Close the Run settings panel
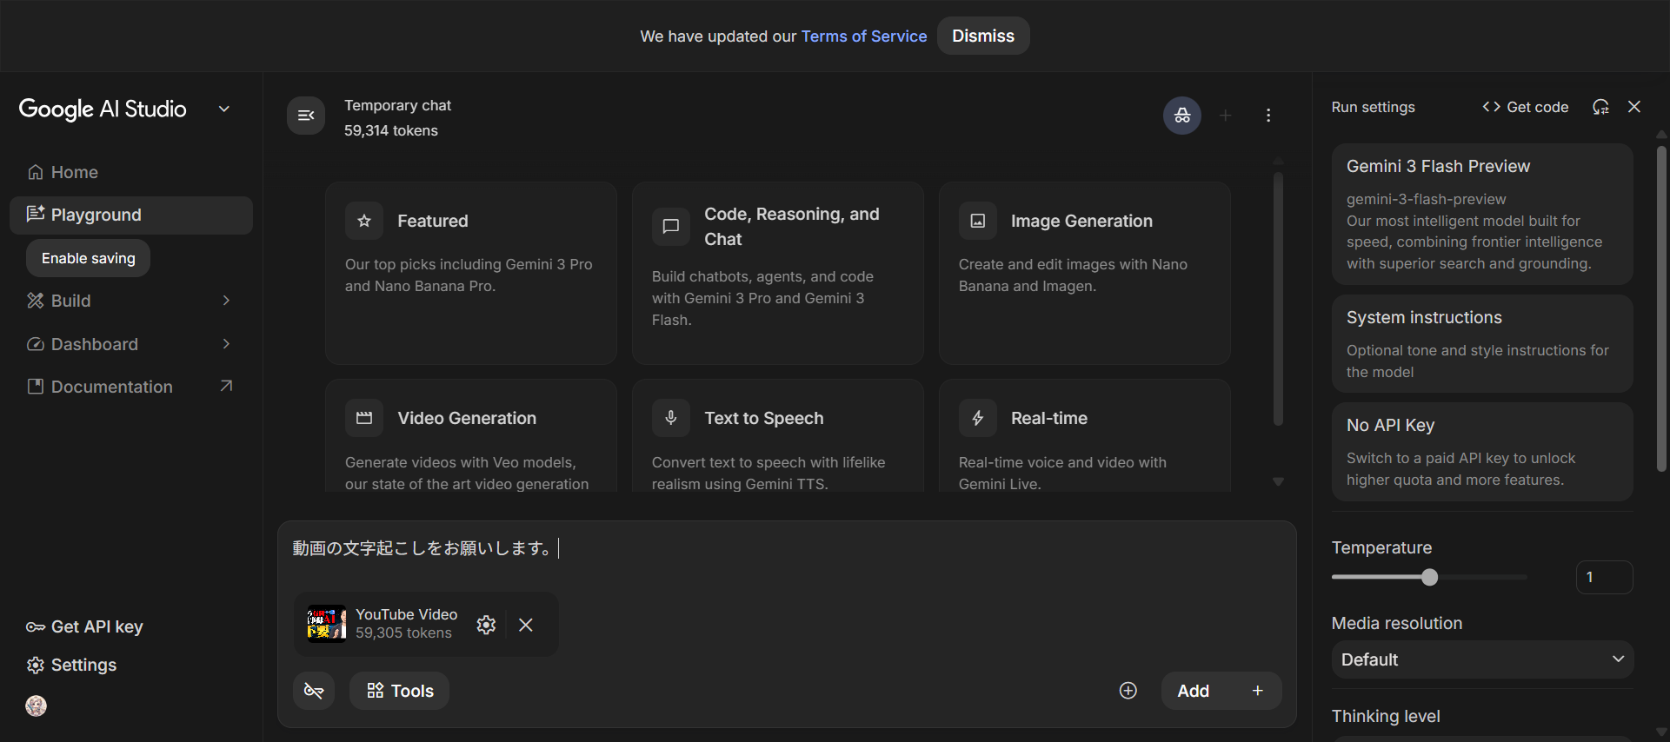Viewport: 1670px width, 742px height. 1634,107
